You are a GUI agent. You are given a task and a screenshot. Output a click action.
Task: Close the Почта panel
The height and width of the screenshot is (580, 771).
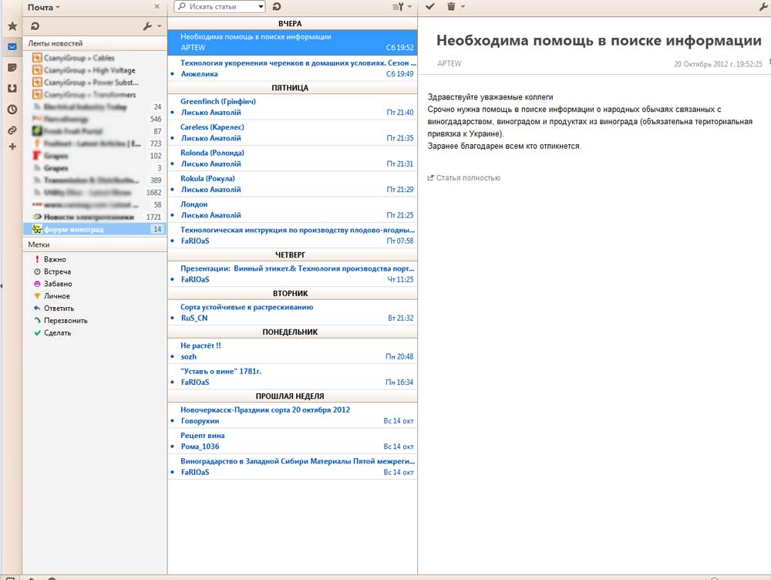click(157, 7)
